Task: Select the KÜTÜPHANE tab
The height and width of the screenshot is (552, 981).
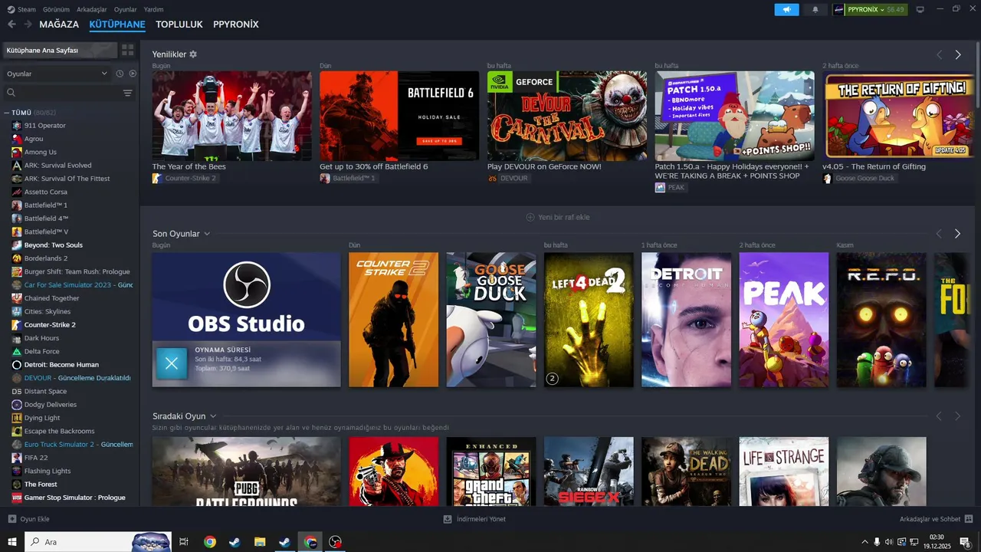Action: point(117,25)
